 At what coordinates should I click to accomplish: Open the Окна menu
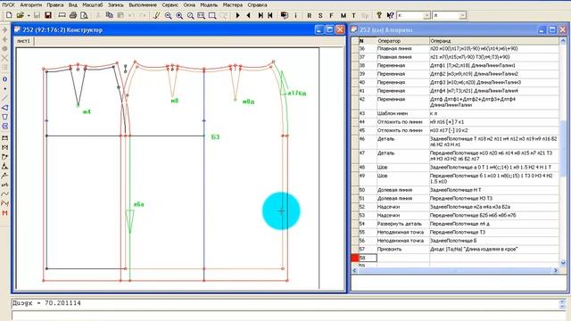[x=189, y=5]
